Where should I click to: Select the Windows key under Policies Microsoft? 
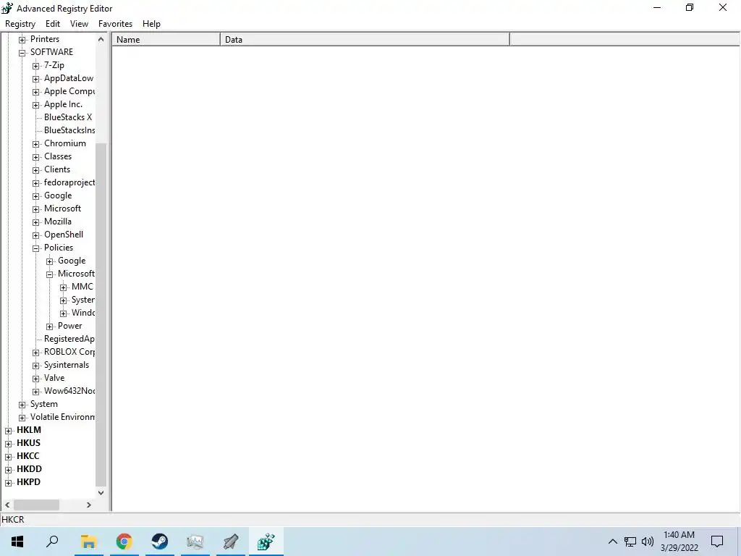point(83,313)
